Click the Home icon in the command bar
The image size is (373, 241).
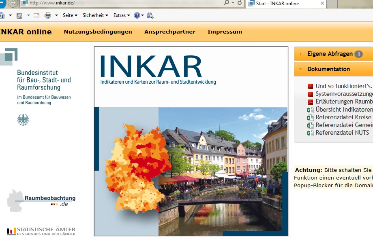tap(2, 15)
